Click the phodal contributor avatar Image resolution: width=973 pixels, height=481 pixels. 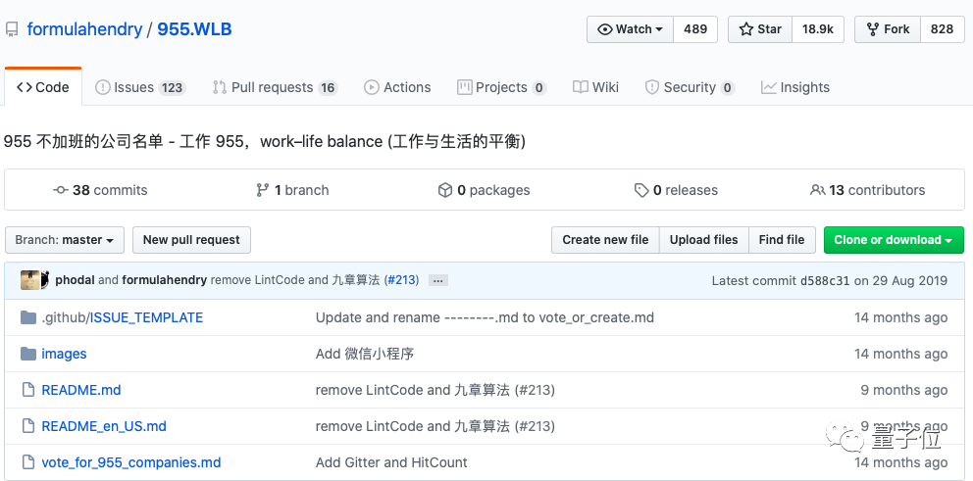click(x=29, y=280)
